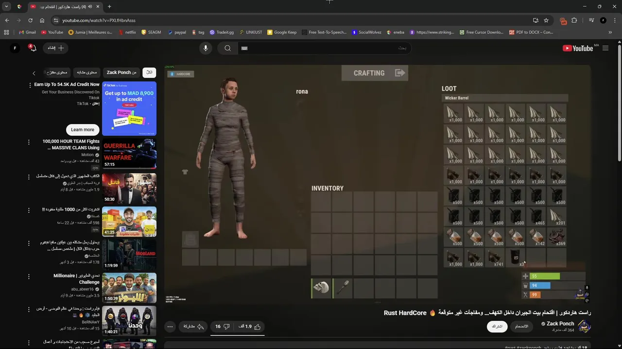Open the Google Keep bookmark

coord(282,32)
